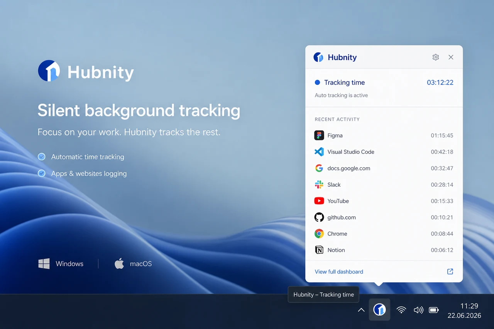Click the external link icon in popup footer
494x329 pixels.
coord(450,272)
